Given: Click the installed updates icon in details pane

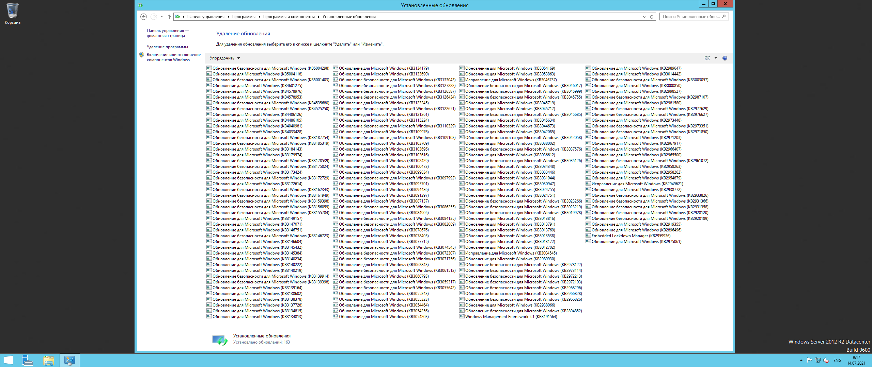Looking at the screenshot, I should coord(220,339).
